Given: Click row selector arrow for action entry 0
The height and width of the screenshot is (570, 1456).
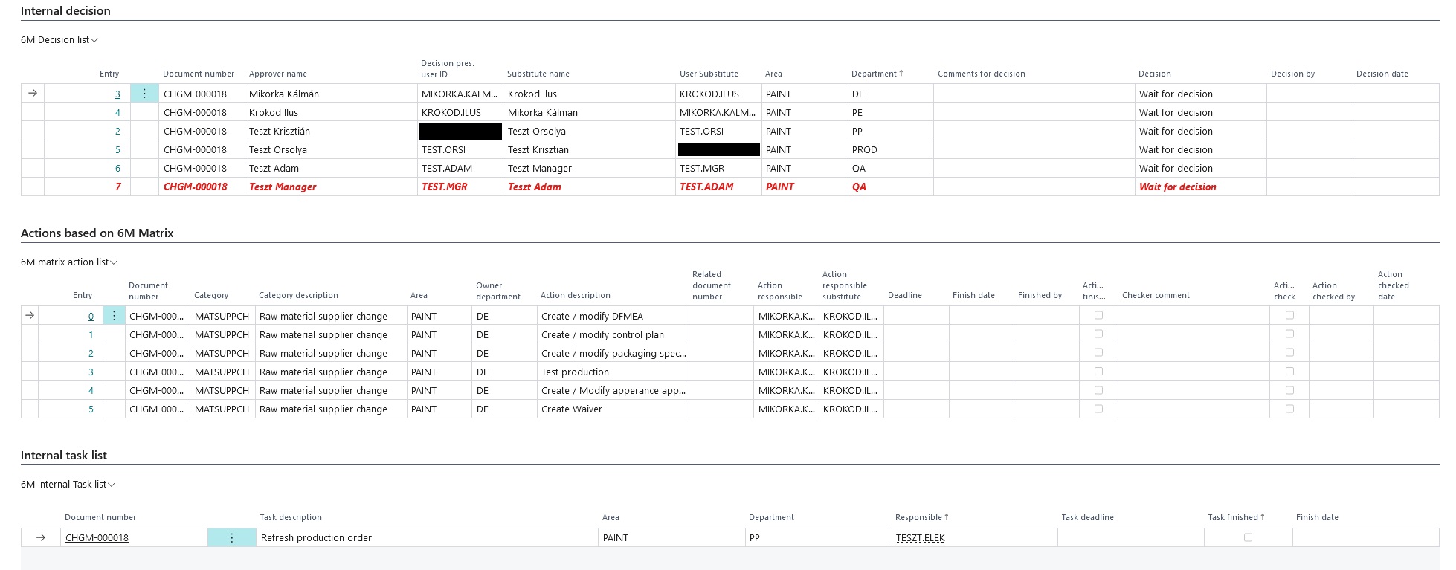Looking at the screenshot, I should point(30,316).
